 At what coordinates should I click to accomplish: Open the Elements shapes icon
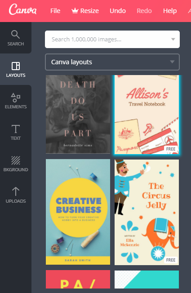click(x=16, y=98)
